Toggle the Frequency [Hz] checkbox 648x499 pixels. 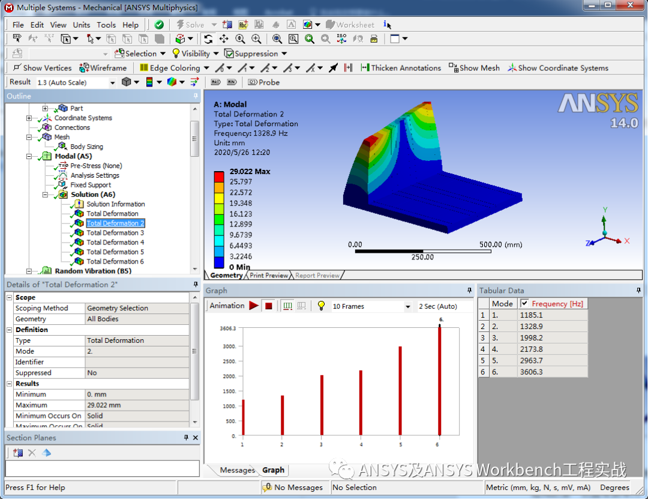click(524, 303)
